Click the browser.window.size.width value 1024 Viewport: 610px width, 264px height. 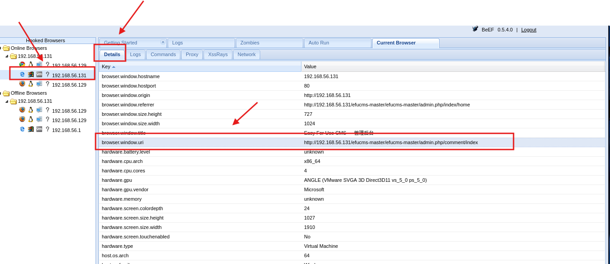(309, 123)
